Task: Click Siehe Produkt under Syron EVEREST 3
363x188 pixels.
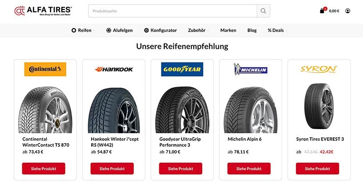Action: (x=318, y=169)
